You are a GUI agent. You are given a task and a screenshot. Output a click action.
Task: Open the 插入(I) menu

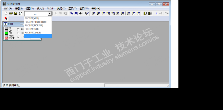tap(40, 9)
